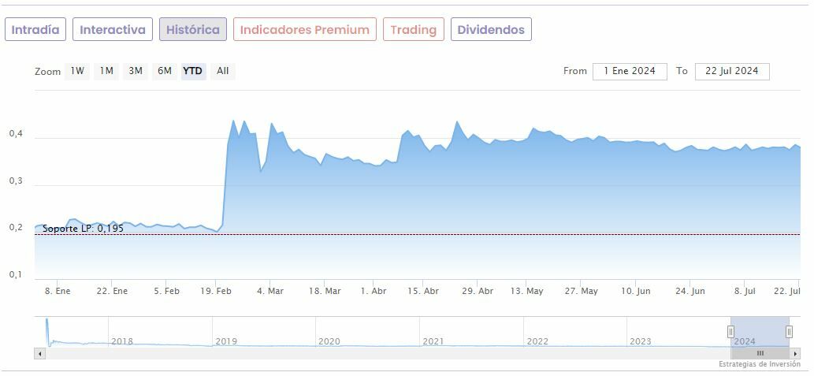This screenshot has height=376, width=814.
Task: Switch to the Interactiva tab
Action: coord(113,30)
